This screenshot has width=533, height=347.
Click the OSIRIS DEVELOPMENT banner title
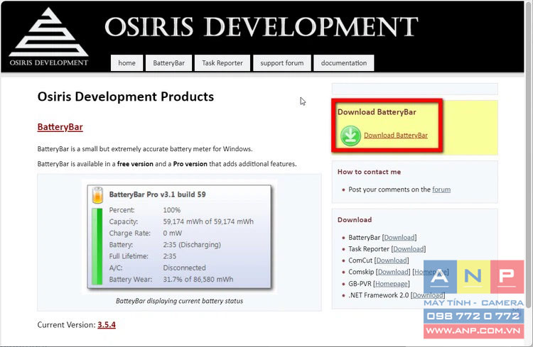tap(262, 26)
